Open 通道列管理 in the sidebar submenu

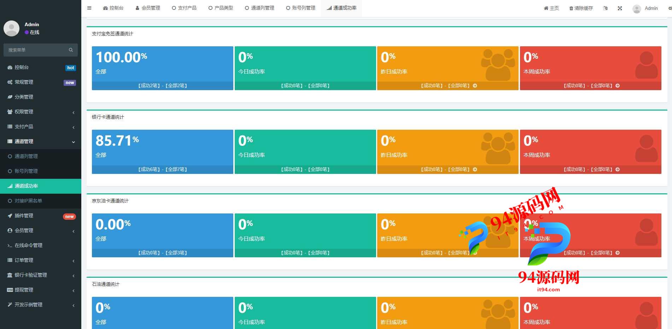pyautogui.click(x=41, y=156)
